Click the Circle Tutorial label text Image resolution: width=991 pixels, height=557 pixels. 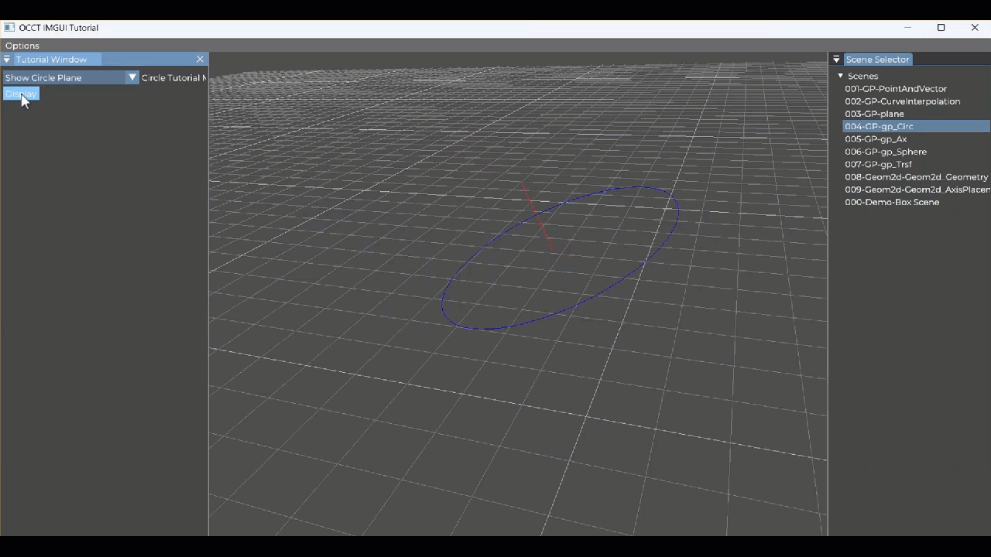click(173, 77)
